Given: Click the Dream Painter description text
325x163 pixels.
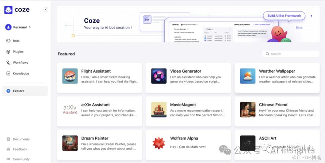Looking at the screenshot, I should click(x=109, y=146).
